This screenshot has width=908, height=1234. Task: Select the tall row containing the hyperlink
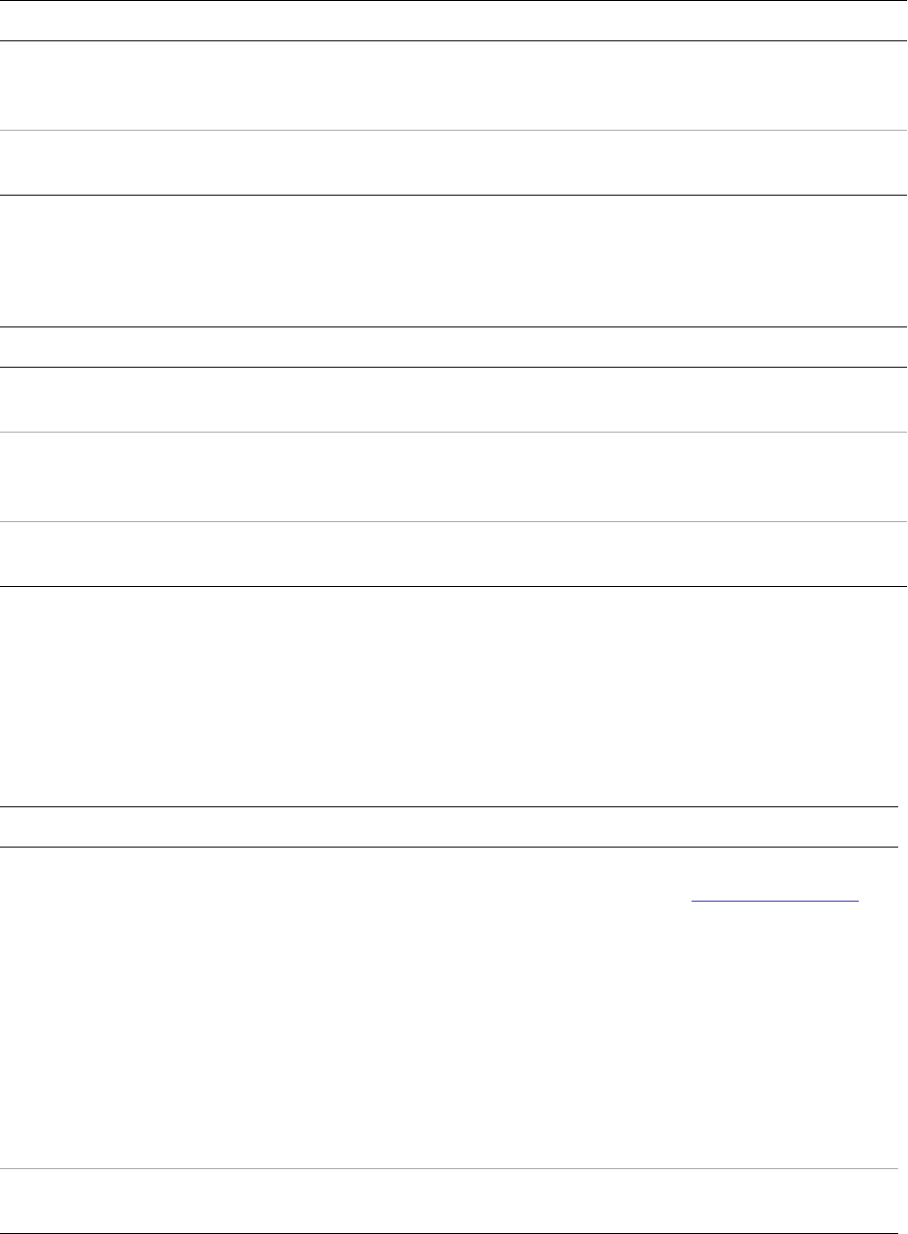(x=450, y=1008)
